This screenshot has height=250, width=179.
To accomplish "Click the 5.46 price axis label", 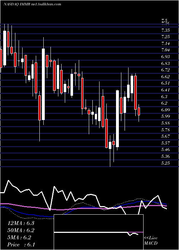I will (165, 150).
